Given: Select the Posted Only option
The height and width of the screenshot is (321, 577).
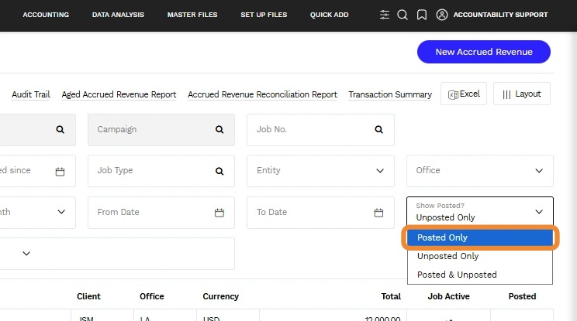Looking at the screenshot, I should [x=479, y=237].
